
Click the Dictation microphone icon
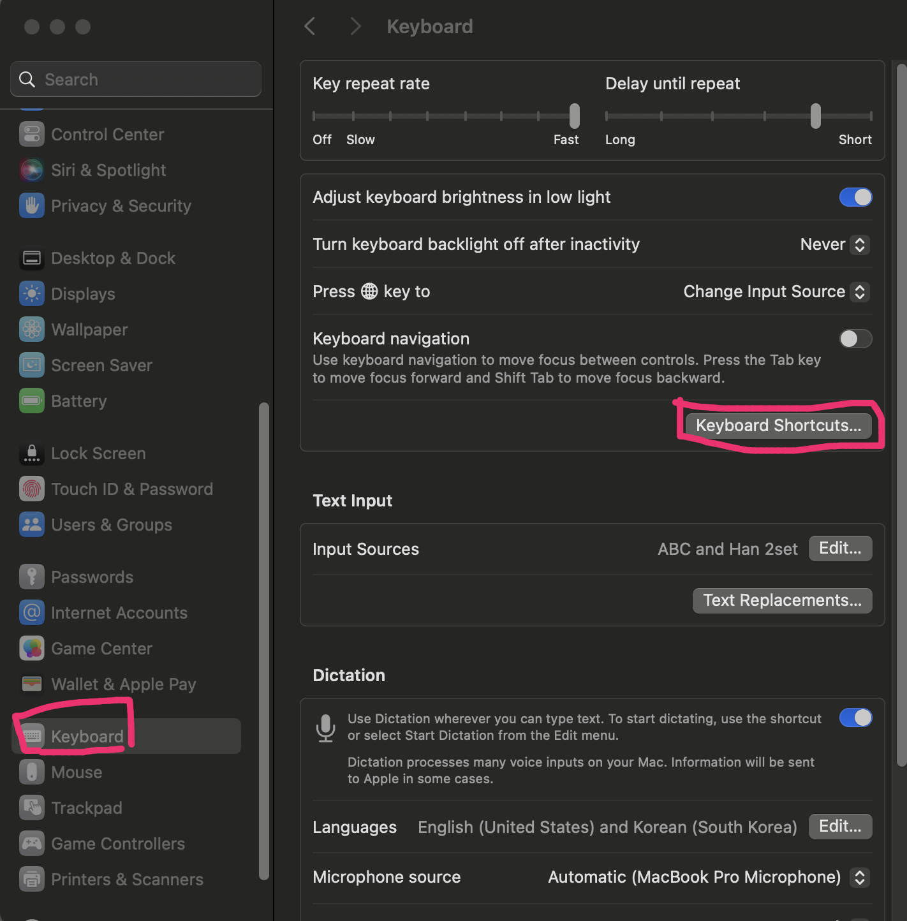click(x=326, y=728)
